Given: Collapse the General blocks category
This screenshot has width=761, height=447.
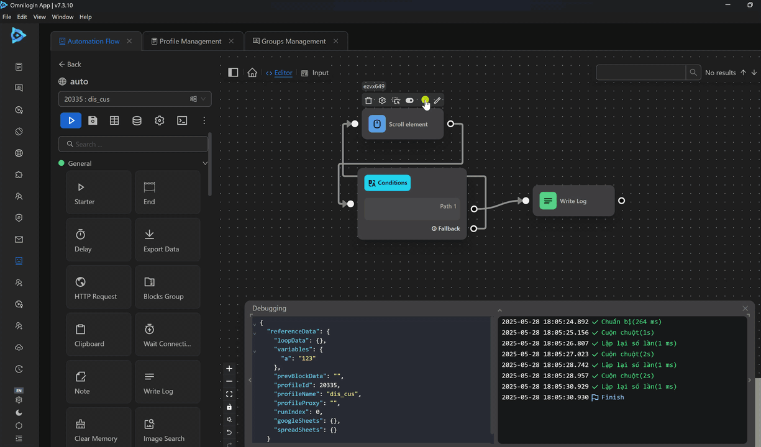Looking at the screenshot, I should (205, 163).
